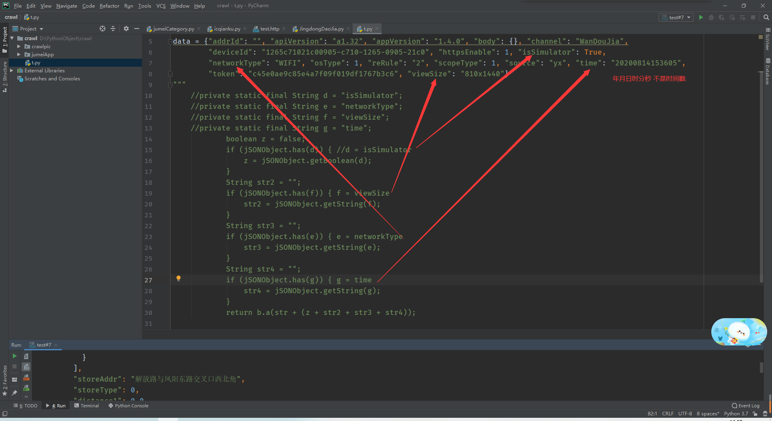
Task: Toggle tool window quick access button
Action: point(5,414)
